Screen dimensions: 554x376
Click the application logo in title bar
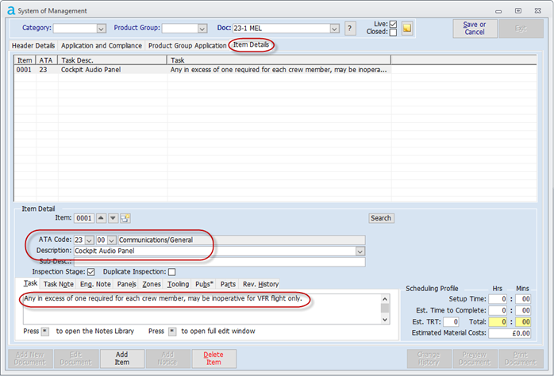tap(8, 10)
